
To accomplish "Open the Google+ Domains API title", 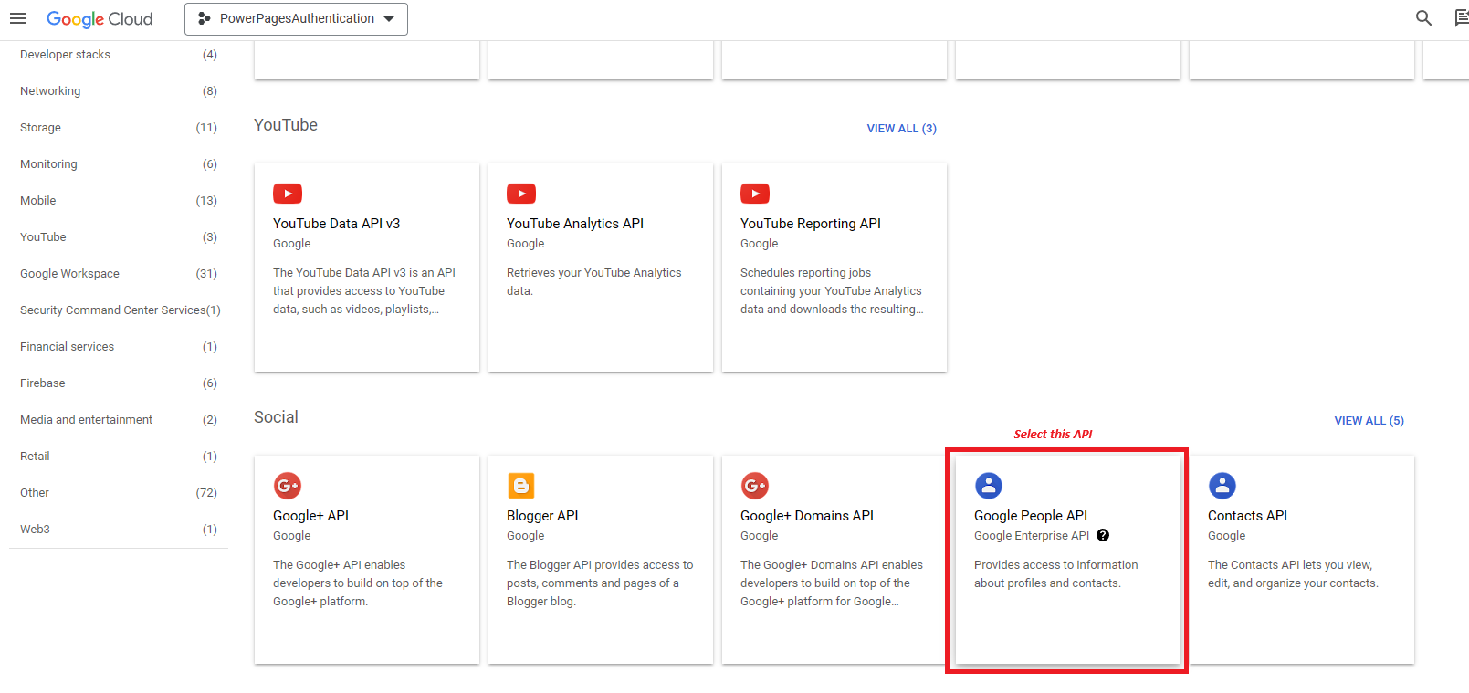I will [807, 516].
